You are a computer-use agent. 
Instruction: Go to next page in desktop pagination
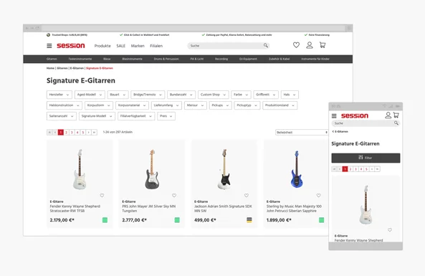(x=89, y=133)
